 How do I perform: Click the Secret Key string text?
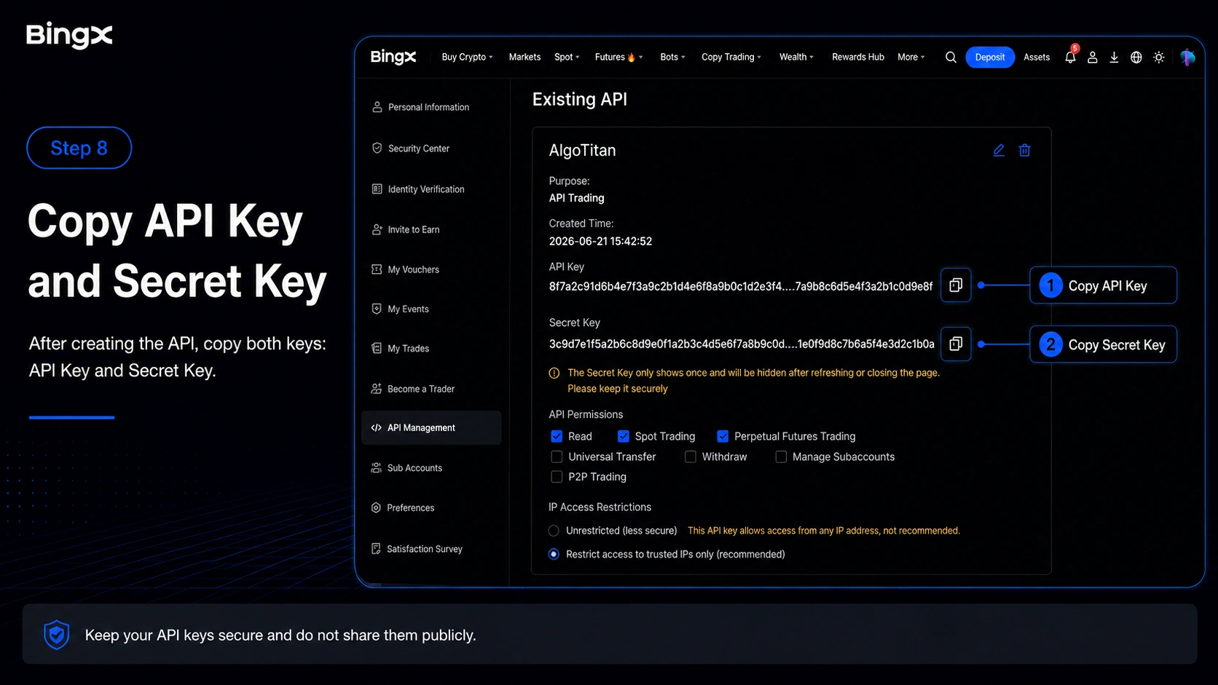point(742,344)
